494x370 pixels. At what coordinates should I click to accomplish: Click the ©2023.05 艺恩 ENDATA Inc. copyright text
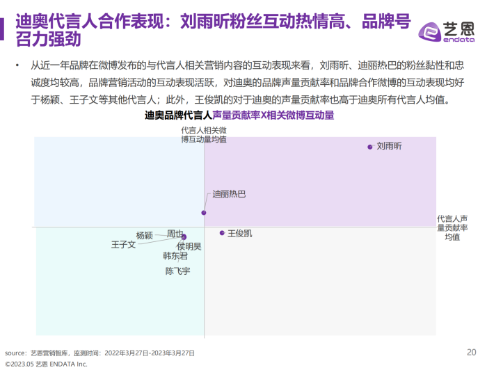(x=46, y=364)
